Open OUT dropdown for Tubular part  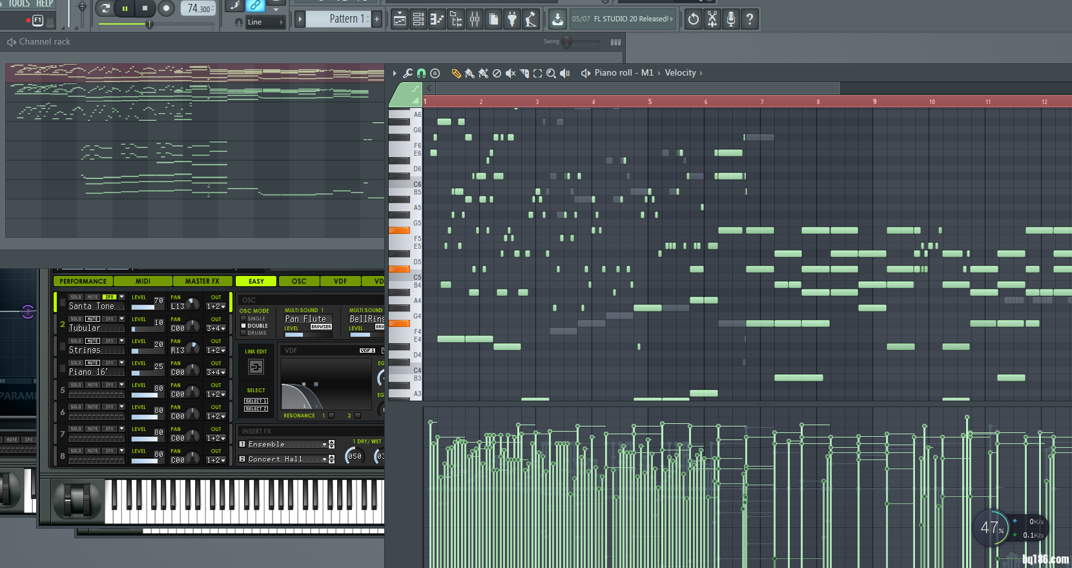(x=216, y=328)
